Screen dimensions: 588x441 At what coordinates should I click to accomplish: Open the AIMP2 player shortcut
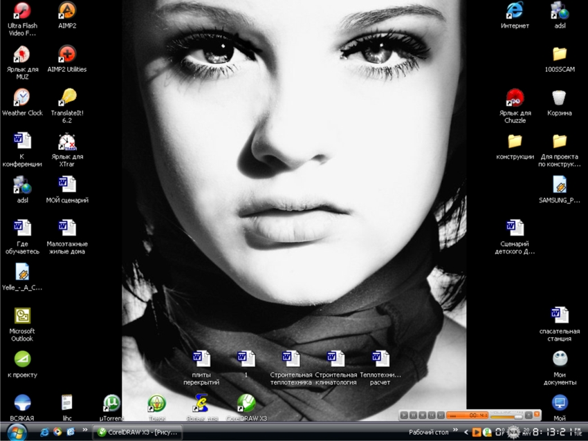(x=66, y=16)
